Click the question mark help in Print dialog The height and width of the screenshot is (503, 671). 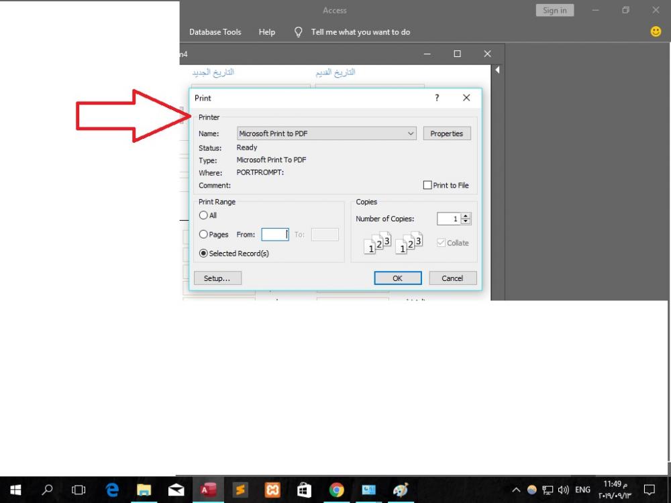[437, 98]
